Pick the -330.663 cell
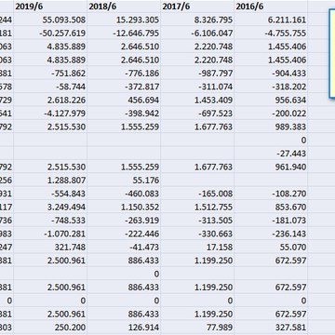Viewport: 335px width, 335px height. (197, 234)
